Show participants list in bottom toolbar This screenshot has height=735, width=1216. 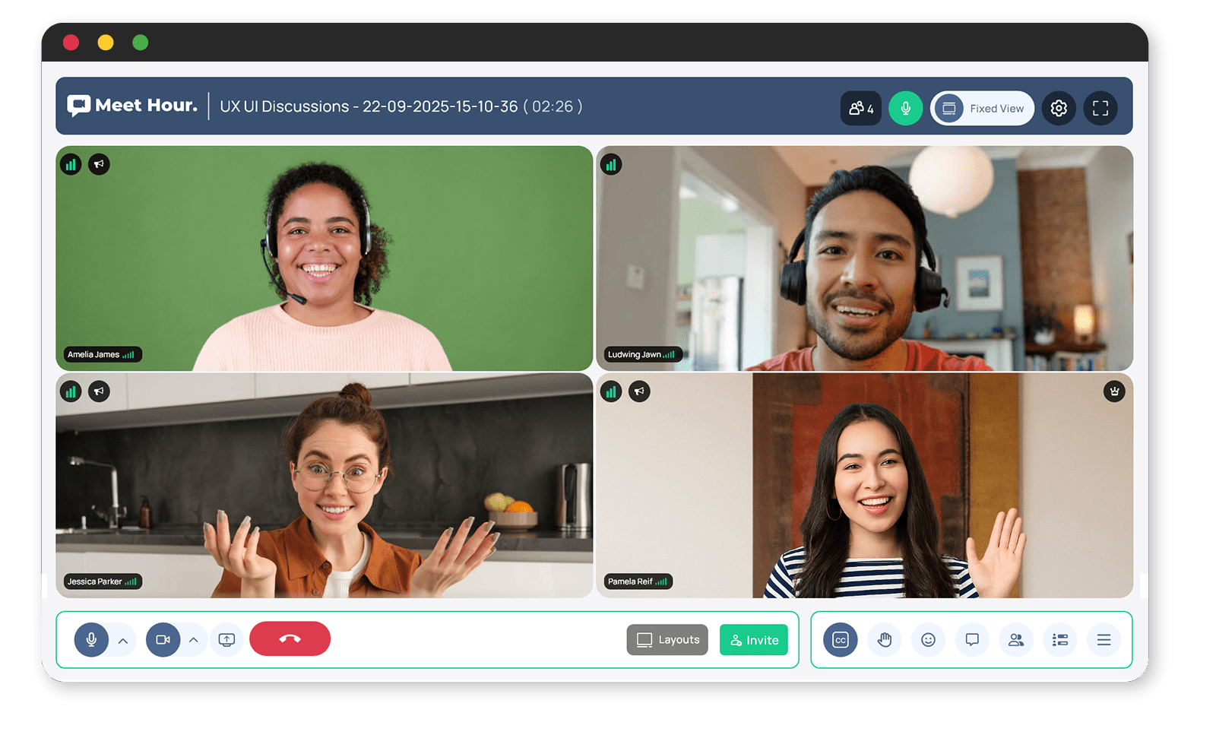1016,640
